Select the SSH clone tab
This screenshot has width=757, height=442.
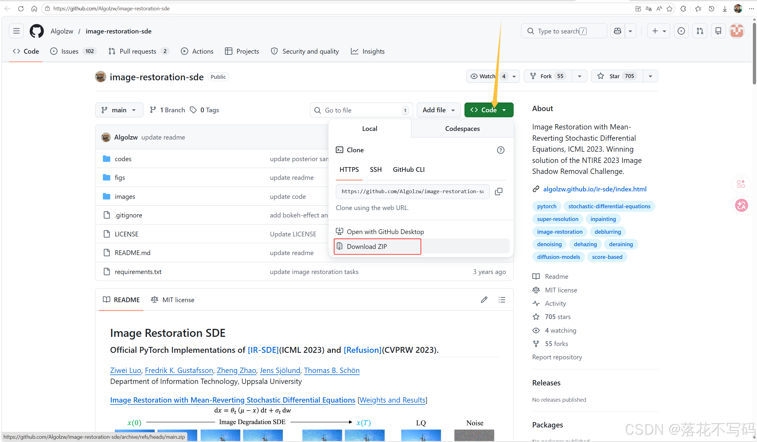pos(376,170)
